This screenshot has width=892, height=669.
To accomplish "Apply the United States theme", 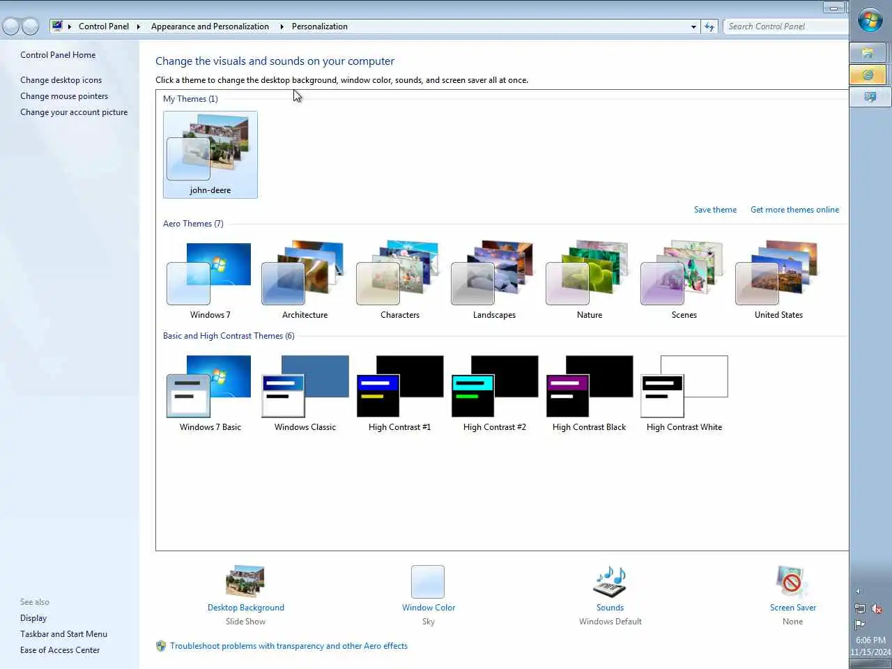I will click(x=778, y=280).
